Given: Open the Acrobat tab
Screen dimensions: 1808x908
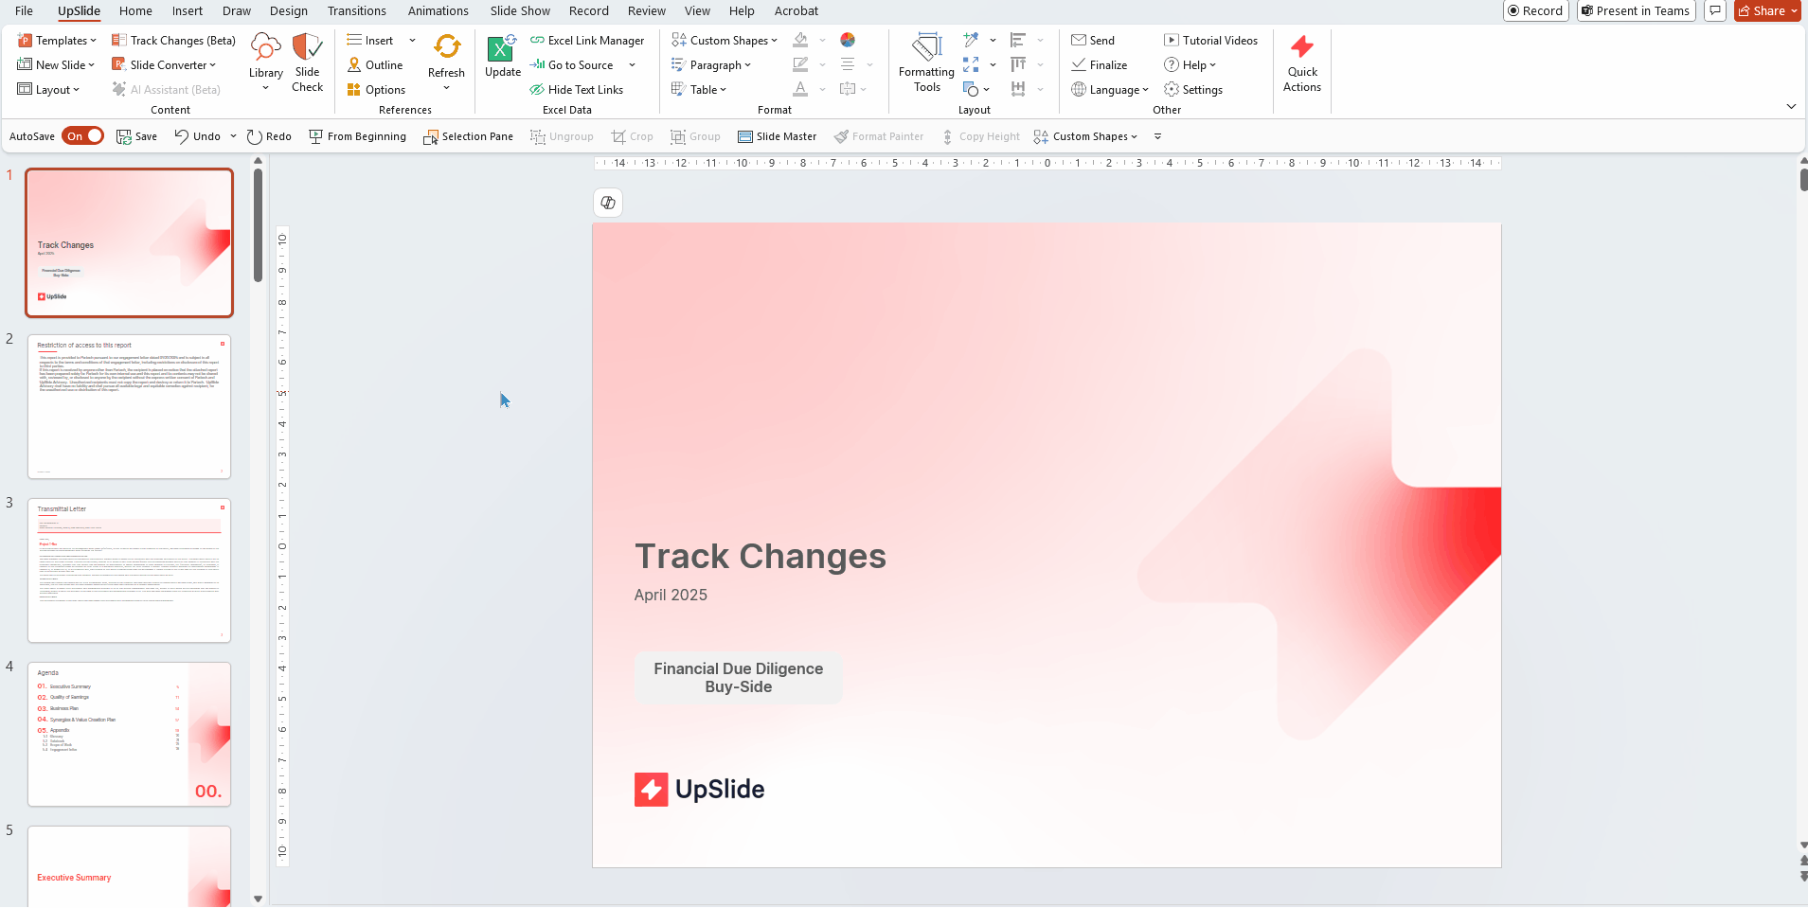Looking at the screenshot, I should (x=796, y=10).
